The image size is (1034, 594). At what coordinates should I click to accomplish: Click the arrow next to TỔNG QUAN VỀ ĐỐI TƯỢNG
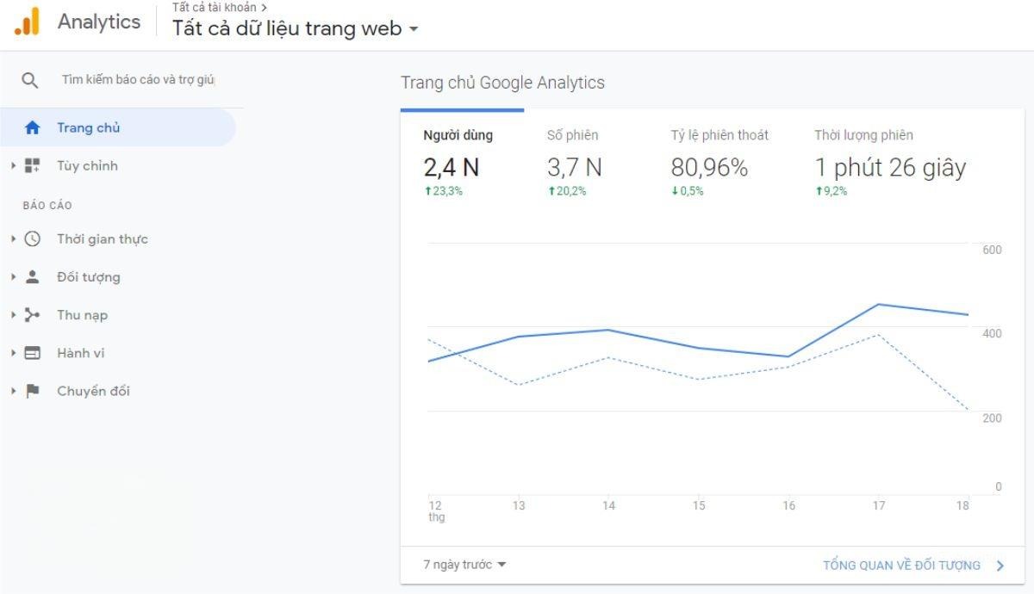pyautogui.click(x=1000, y=566)
